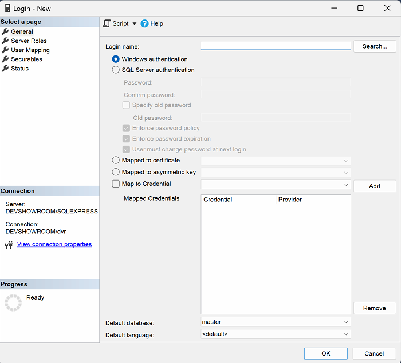Click the wrench icon beside Securables
The height and width of the screenshot is (363, 401).
point(6,59)
